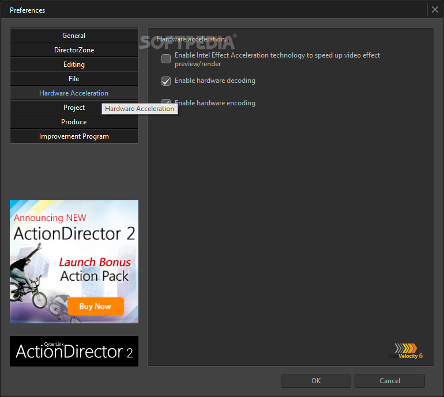Click the Intel Effect Acceleration description text
Image resolution: width=444 pixels, height=397 pixels.
point(277,59)
